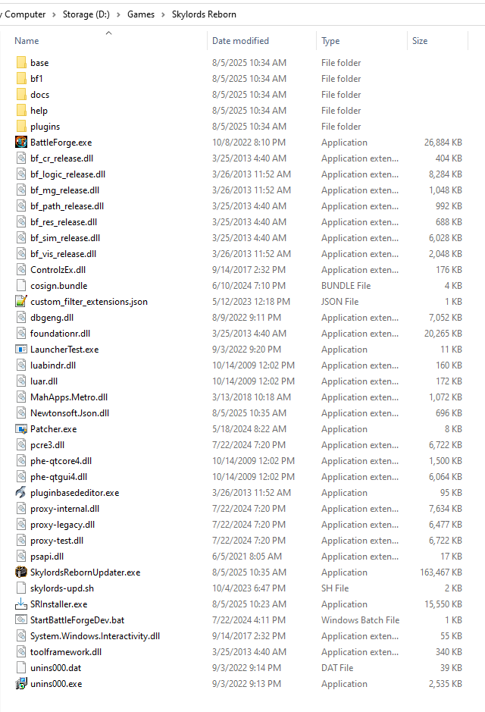Sort by the Size column header
Screen dimensions: 485x712
(420, 41)
